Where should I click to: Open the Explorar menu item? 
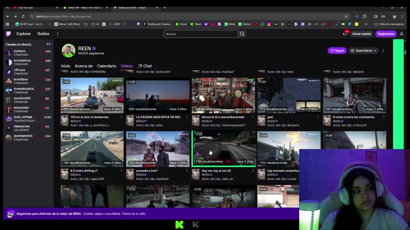click(x=23, y=34)
